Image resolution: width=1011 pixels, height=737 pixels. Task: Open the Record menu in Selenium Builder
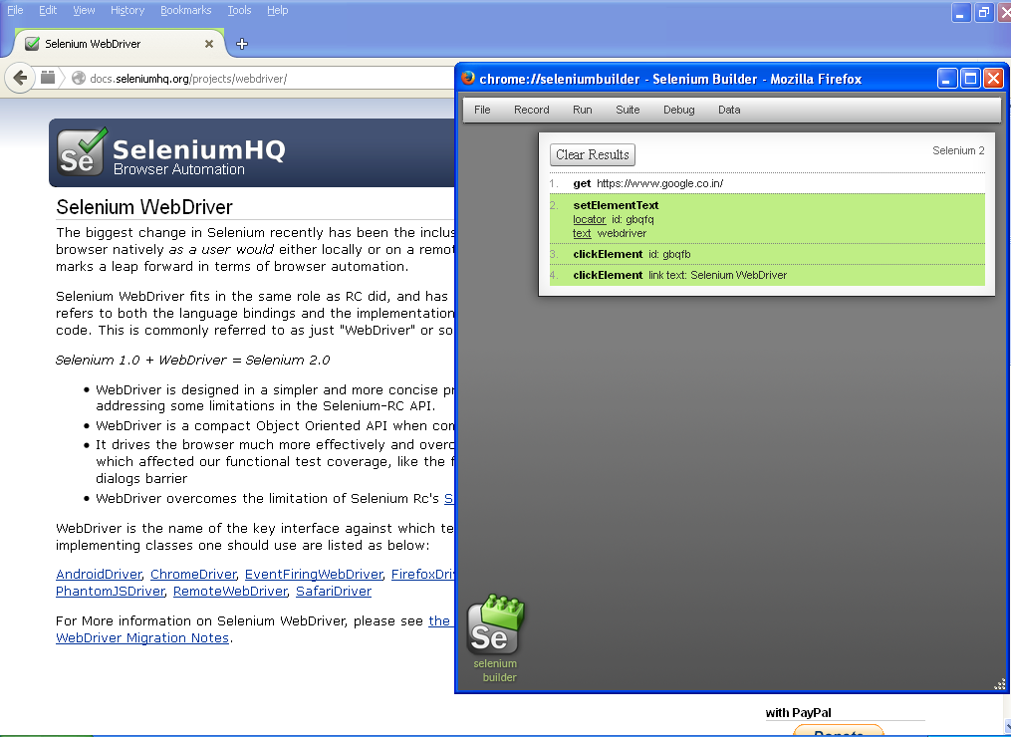click(531, 110)
